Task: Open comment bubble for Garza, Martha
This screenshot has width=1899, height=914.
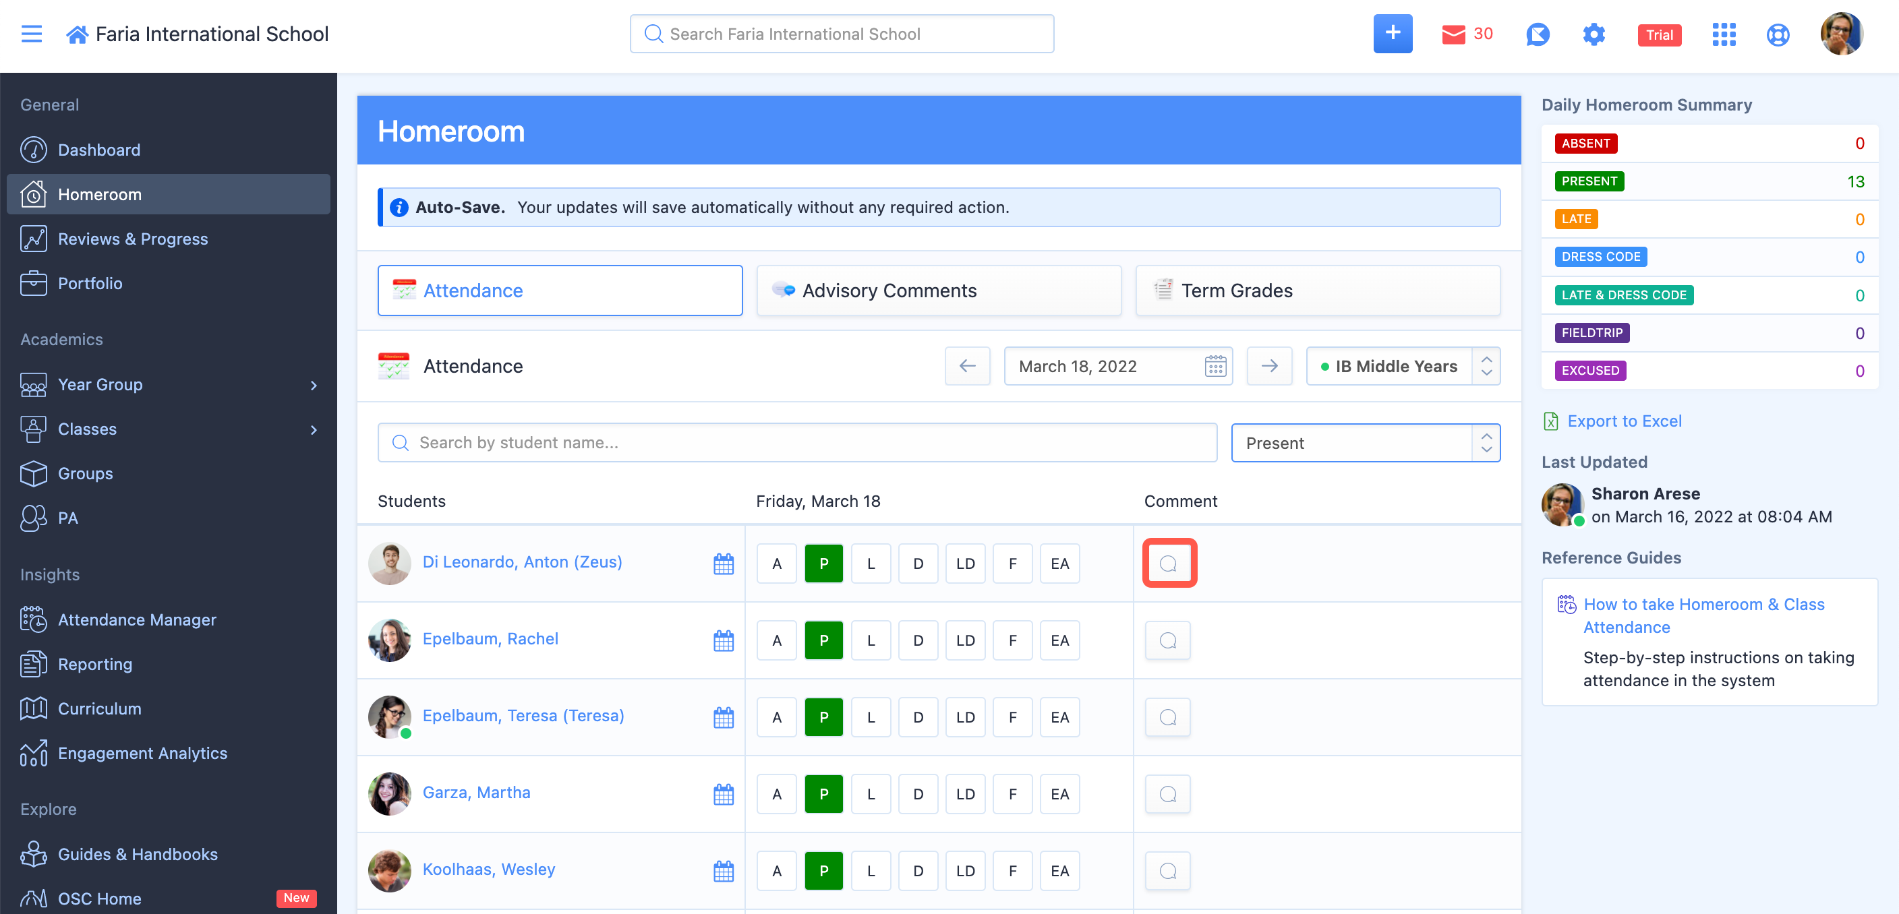Action: 1168,795
